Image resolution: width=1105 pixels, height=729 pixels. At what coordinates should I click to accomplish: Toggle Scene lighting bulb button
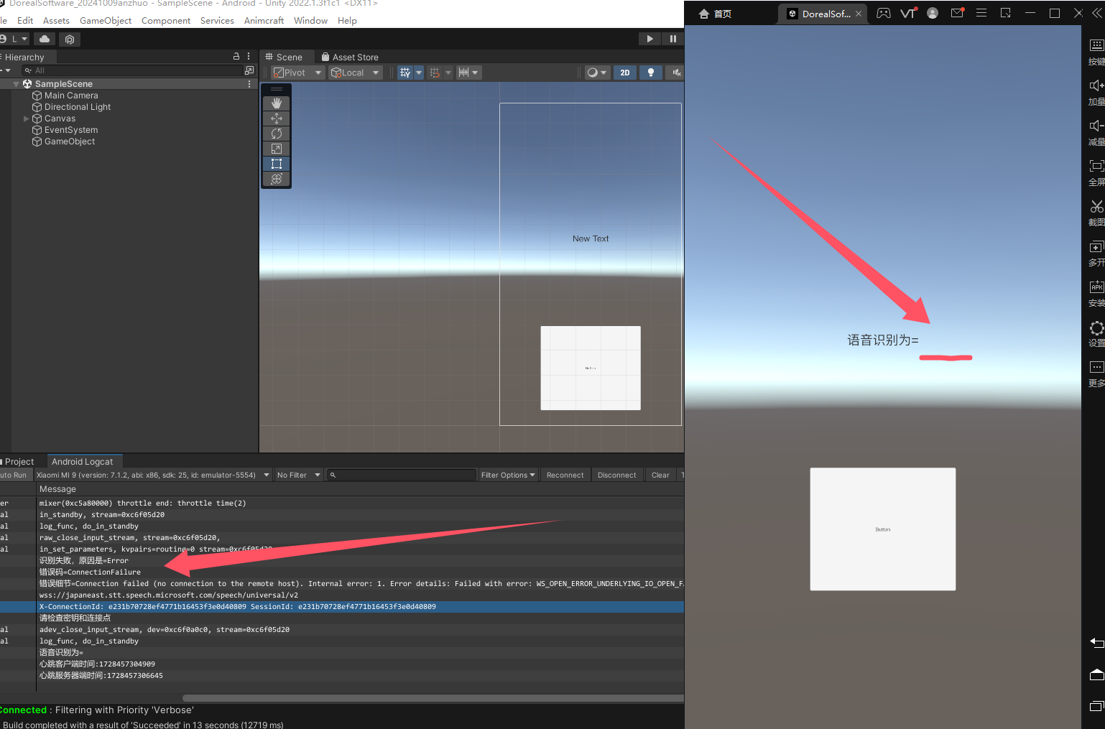pyautogui.click(x=651, y=73)
